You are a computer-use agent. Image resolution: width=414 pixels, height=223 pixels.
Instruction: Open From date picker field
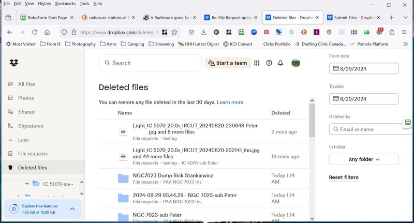(x=364, y=69)
